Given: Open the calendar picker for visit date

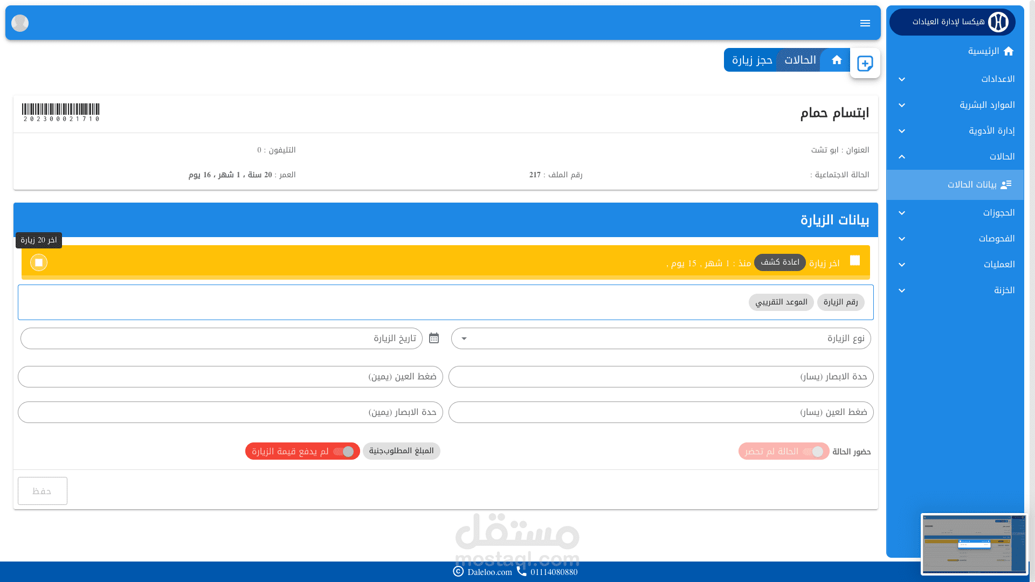Looking at the screenshot, I should (434, 338).
